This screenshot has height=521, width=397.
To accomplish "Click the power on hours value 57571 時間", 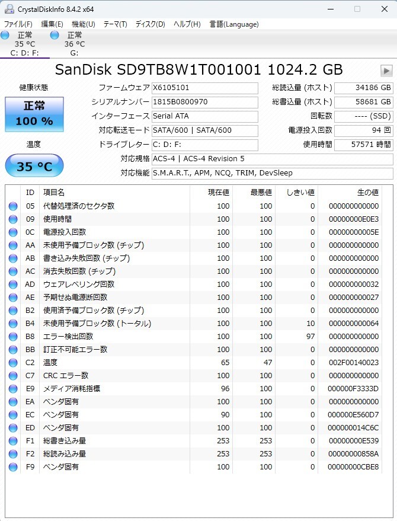I will tap(363, 145).
